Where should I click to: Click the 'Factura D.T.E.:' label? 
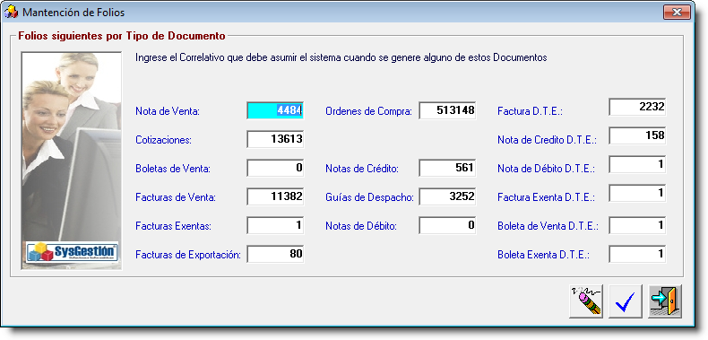pyautogui.click(x=530, y=111)
